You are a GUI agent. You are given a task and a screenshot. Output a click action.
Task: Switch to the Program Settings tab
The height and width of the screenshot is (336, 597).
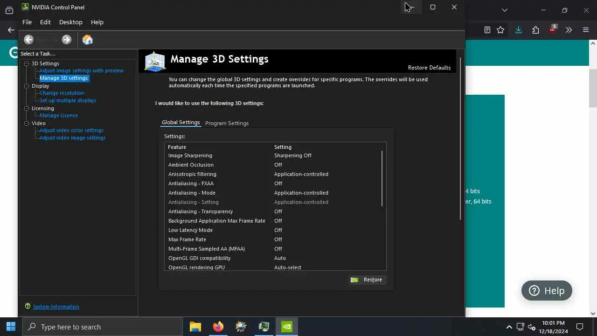click(227, 123)
